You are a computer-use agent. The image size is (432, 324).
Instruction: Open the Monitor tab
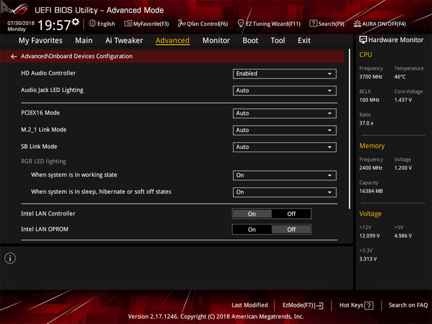[216, 41]
